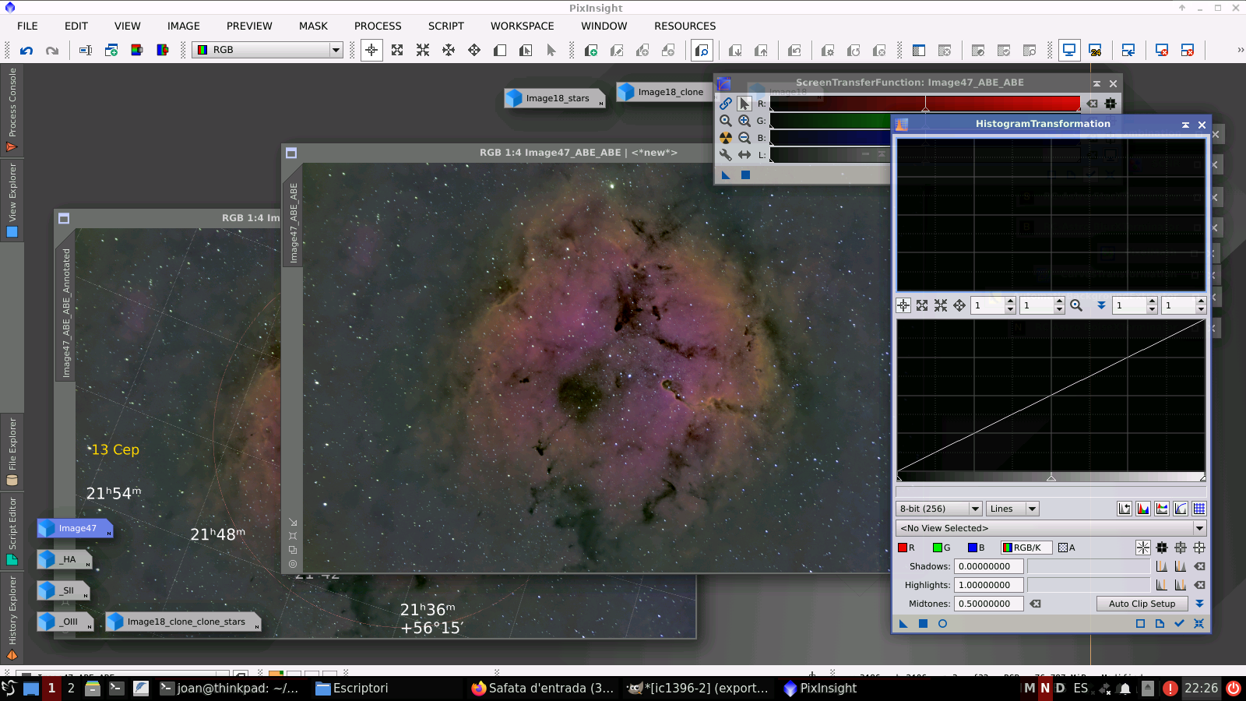Open the new image icon with green plus
This screenshot has height=701, width=1246.
(593, 50)
